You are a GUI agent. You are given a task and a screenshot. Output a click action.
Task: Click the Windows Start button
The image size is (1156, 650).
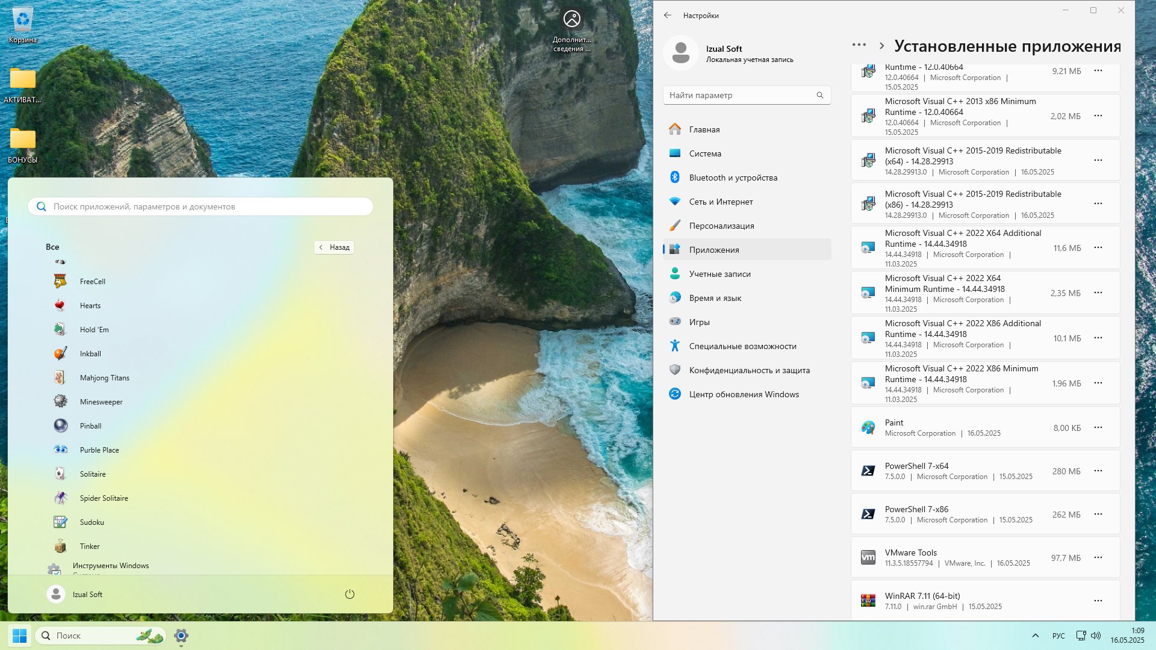click(x=19, y=636)
